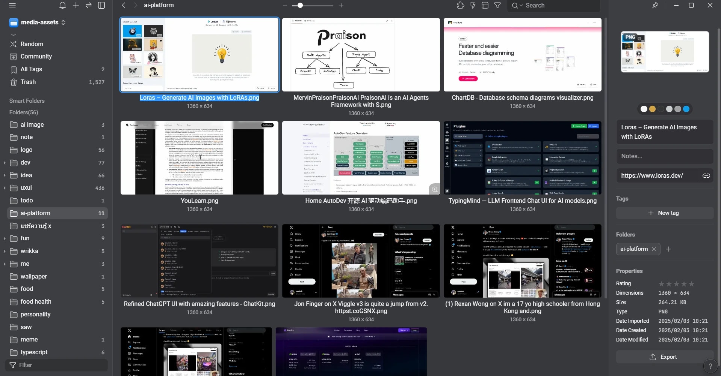Toggle the sidebar panel layout icon

101,5
